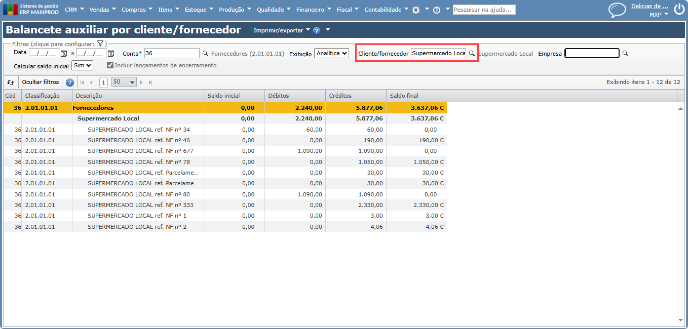Click the Ocultar filtros button
This screenshot has height=329, width=688.
coord(41,82)
